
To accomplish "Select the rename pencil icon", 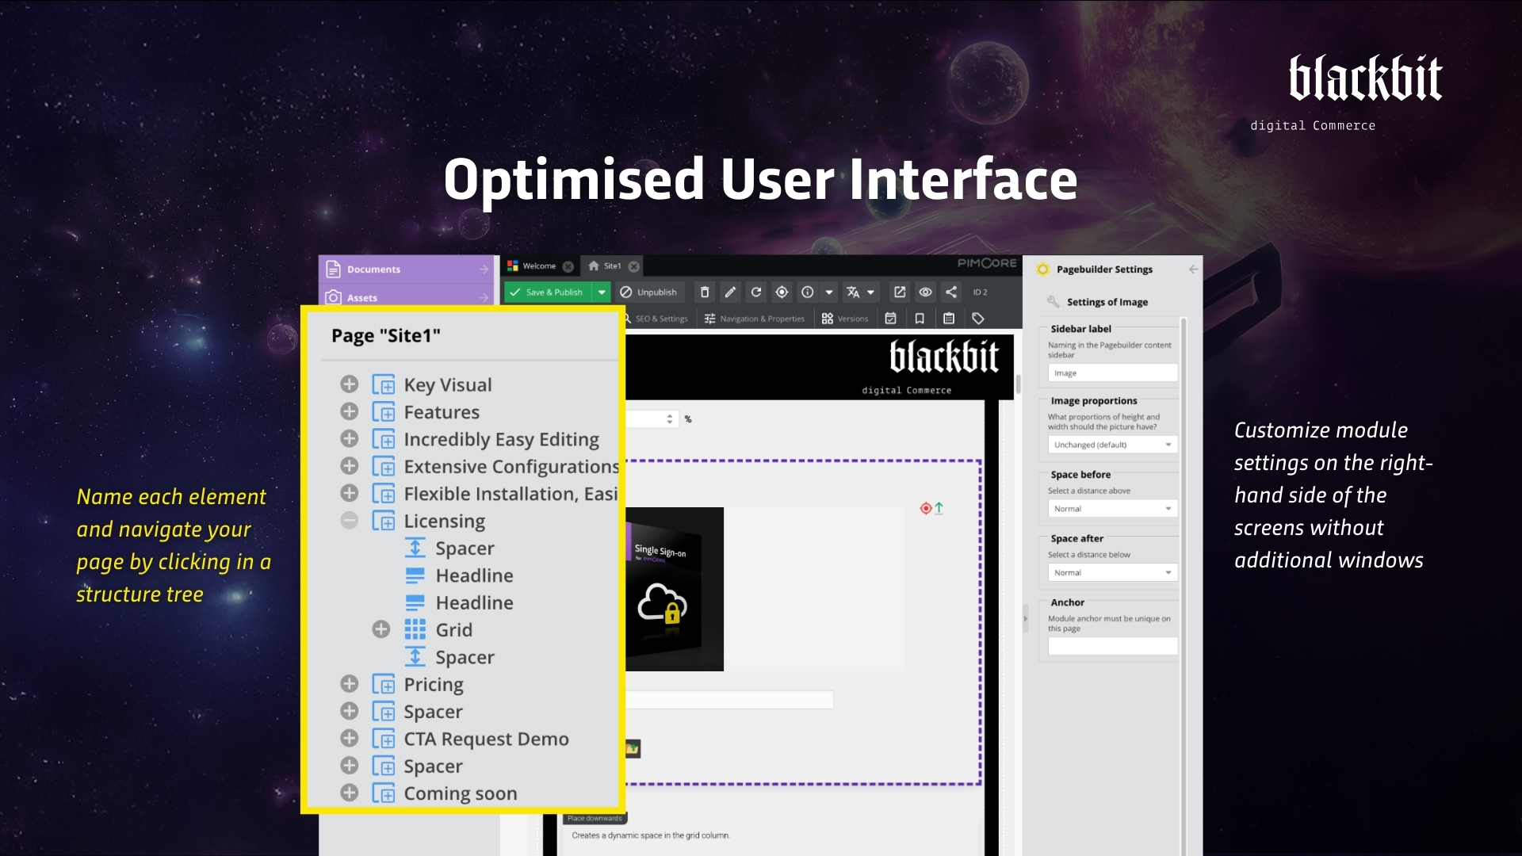I will pos(731,292).
